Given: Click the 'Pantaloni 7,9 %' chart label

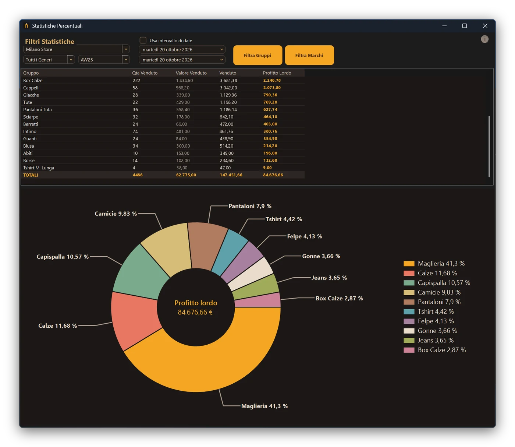Looking at the screenshot, I should (250, 206).
